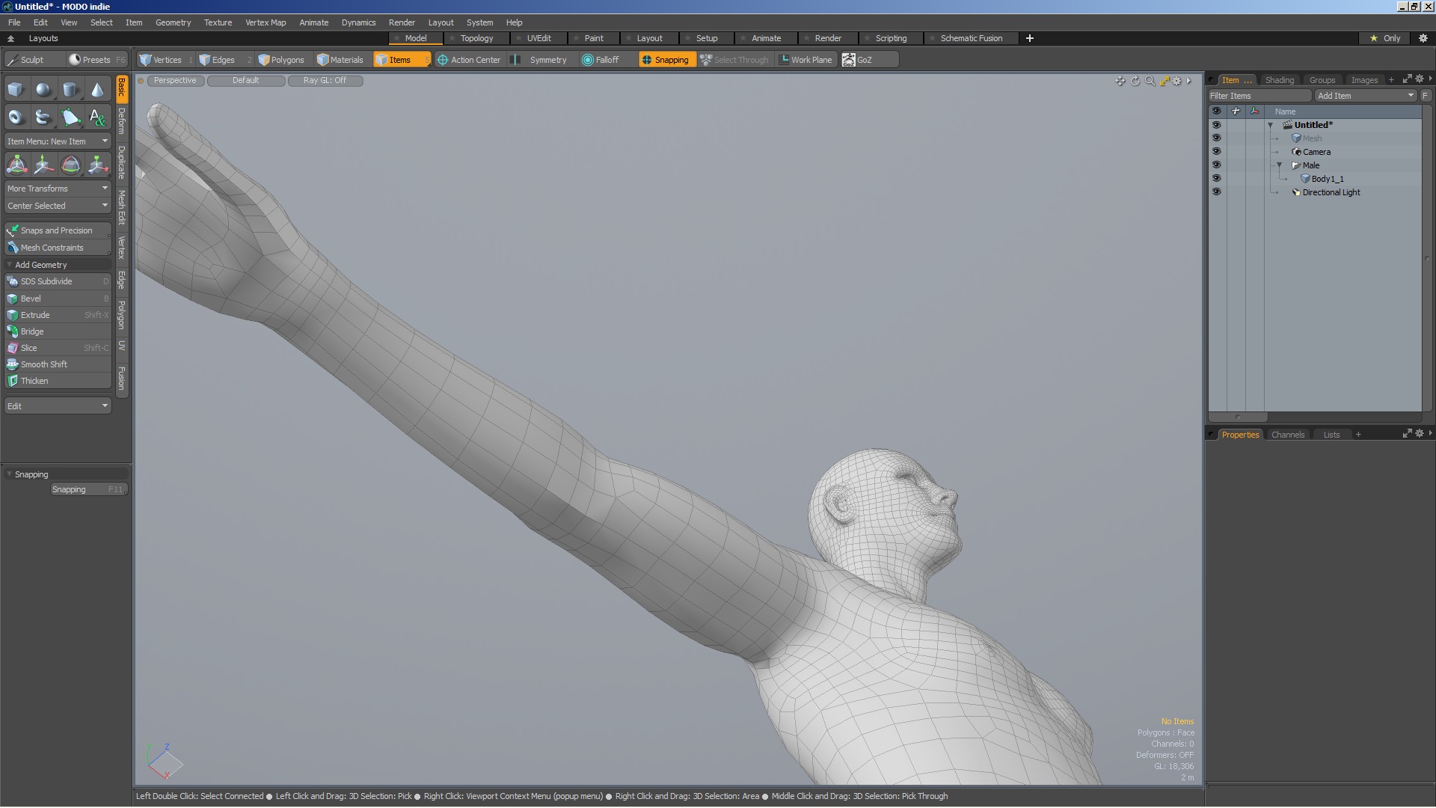
Task: Select the Cube primitive tool
Action: point(15,88)
